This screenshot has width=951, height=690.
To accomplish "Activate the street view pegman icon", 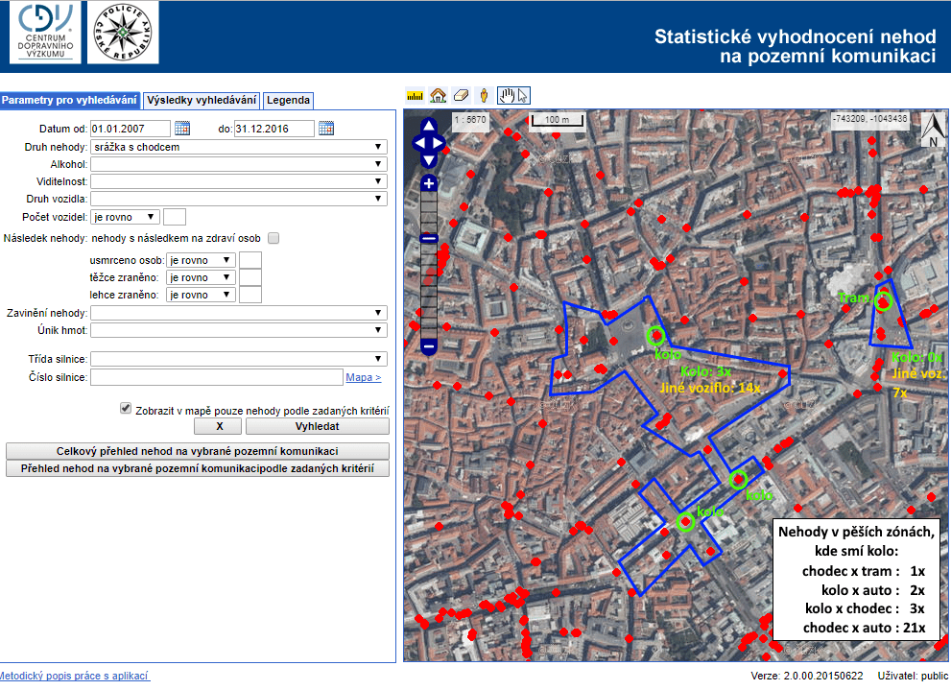I will click(x=485, y=95).
